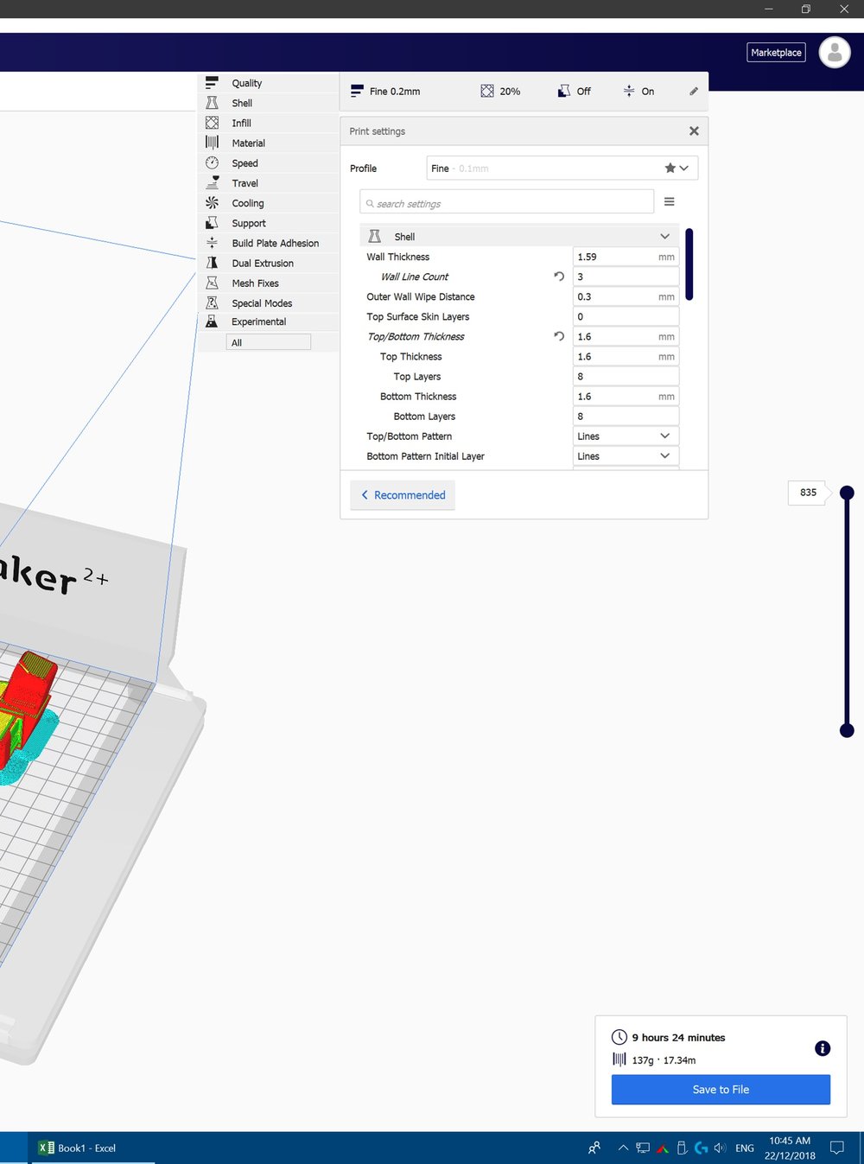Open the Material settings category
The width and height of the screenshot is (864, 1164).
248,143
